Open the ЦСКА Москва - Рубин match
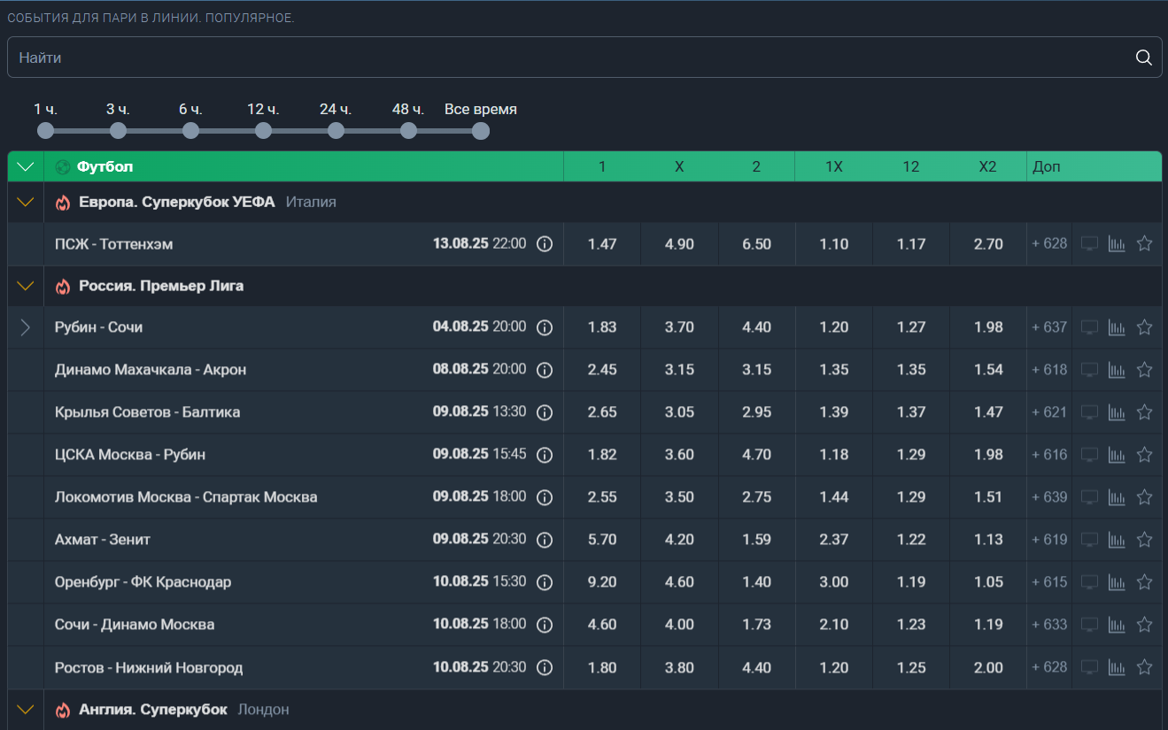 130,455
